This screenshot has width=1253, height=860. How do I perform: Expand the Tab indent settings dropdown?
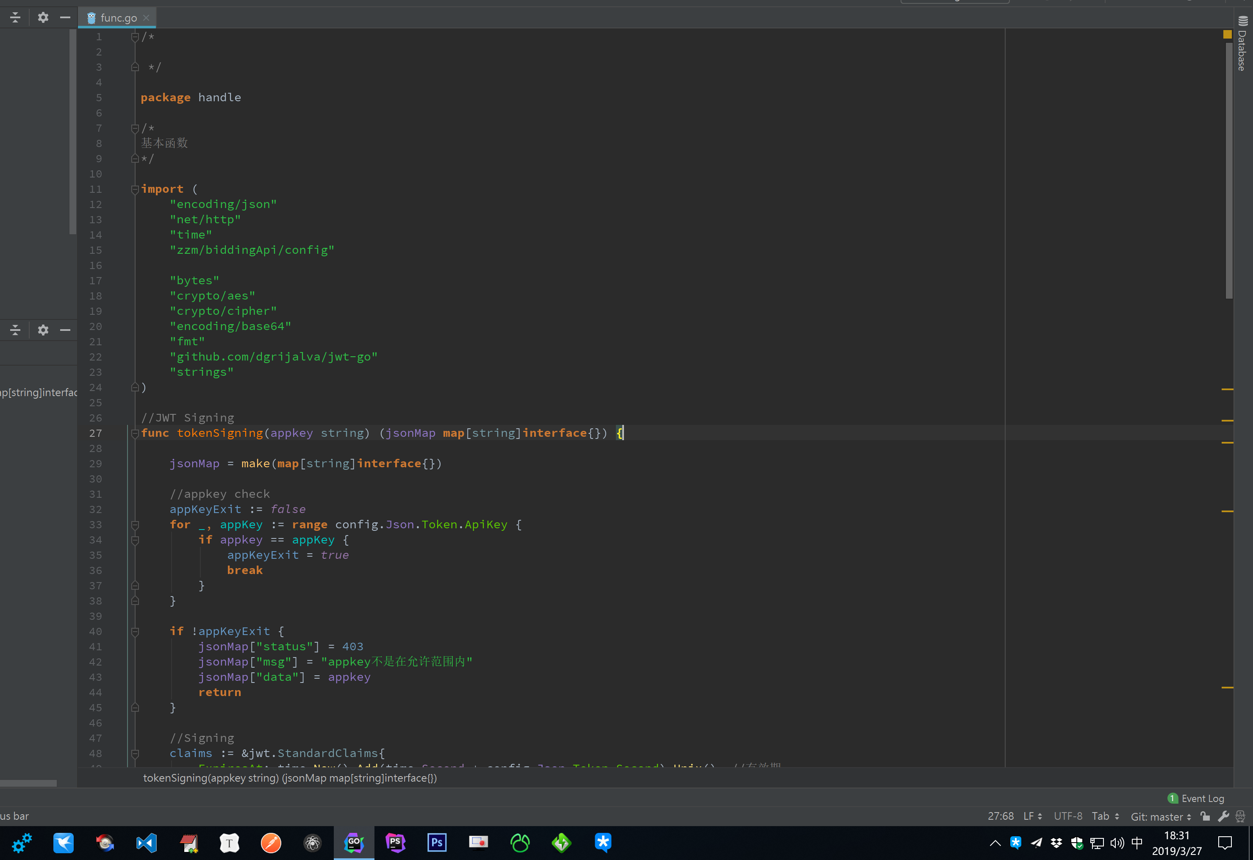pyautogui.click(x=1105, y=816)
